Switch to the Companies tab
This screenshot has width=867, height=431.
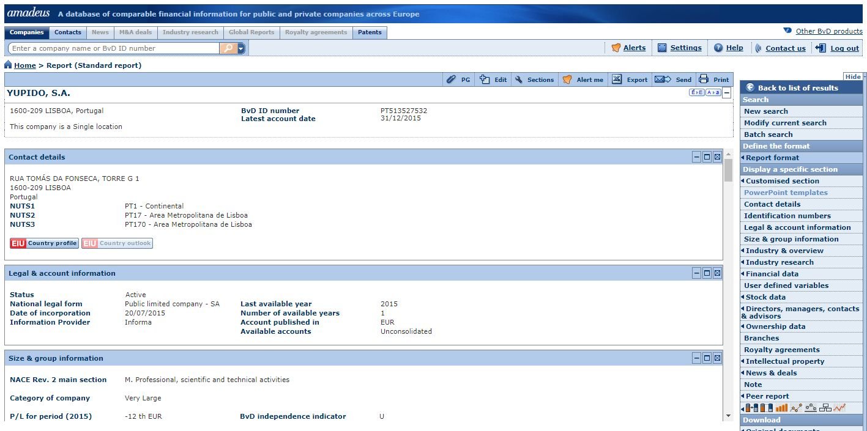[27, 32]
